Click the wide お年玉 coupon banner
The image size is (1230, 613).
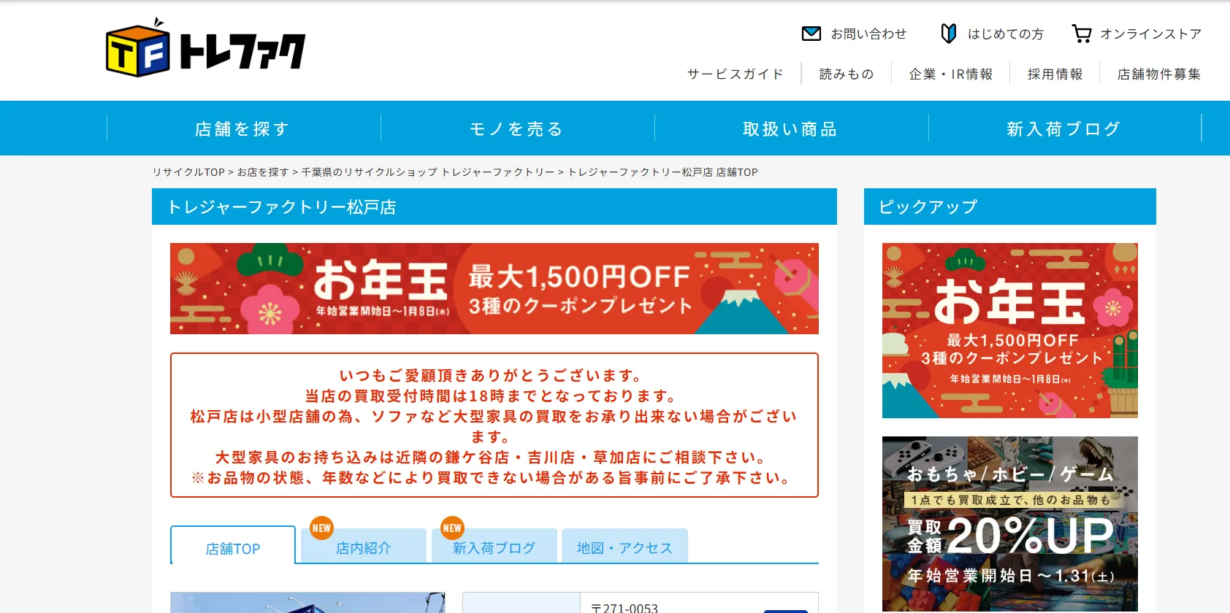point(494,289)
